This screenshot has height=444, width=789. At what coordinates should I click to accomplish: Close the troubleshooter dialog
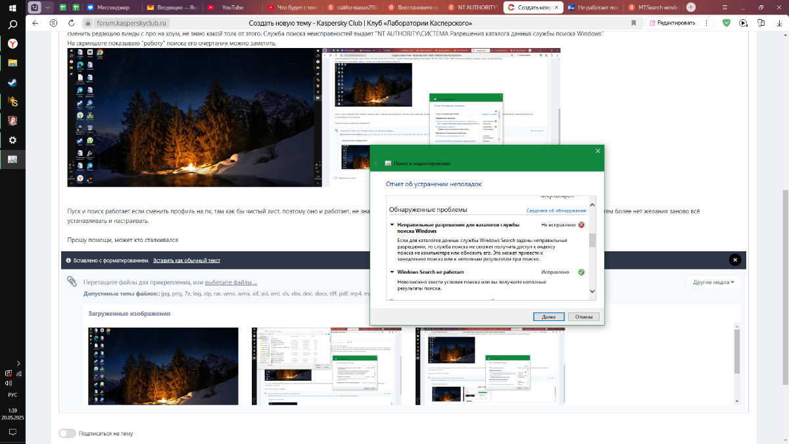598,151
